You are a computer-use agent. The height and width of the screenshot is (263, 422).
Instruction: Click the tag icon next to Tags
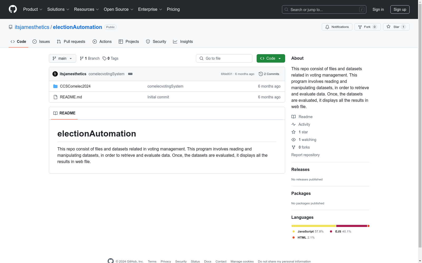tap(104, 58)
